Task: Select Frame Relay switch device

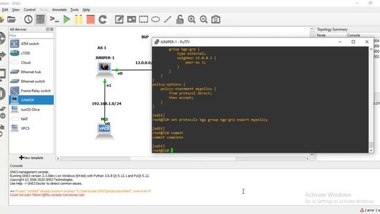Action: [x=31, y=91]
